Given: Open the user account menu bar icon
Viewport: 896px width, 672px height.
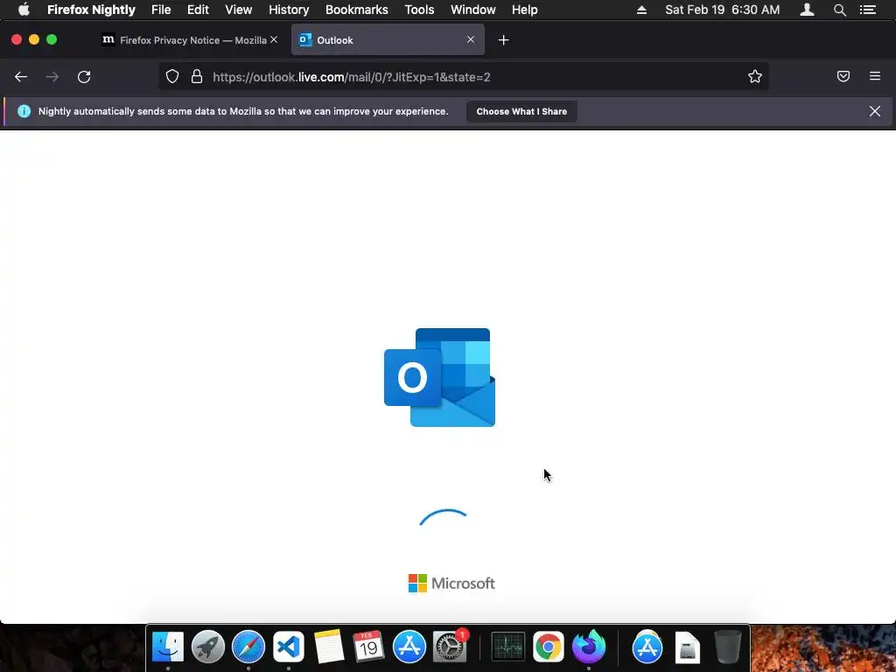Looking at the screenshot, I should pyautogui.click(x=808, y=10).
